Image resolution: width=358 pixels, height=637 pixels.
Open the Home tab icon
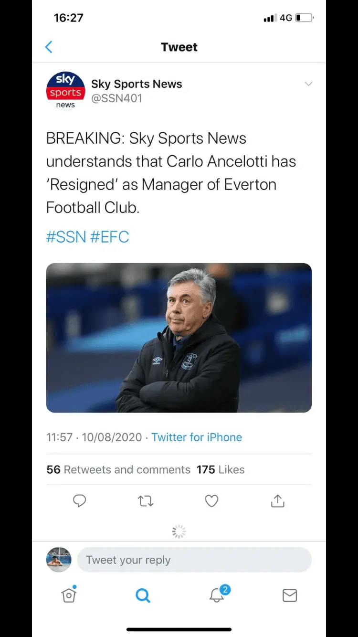69,595
